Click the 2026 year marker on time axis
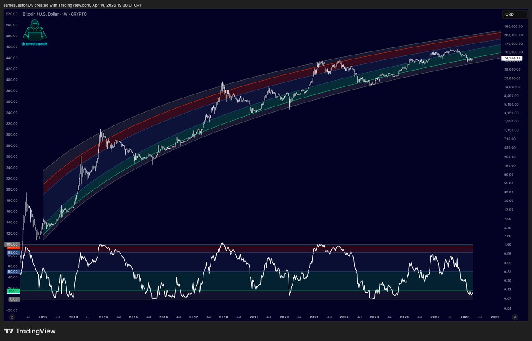The height and width of the screenshot is (341, 532). (x=465, y=317)
